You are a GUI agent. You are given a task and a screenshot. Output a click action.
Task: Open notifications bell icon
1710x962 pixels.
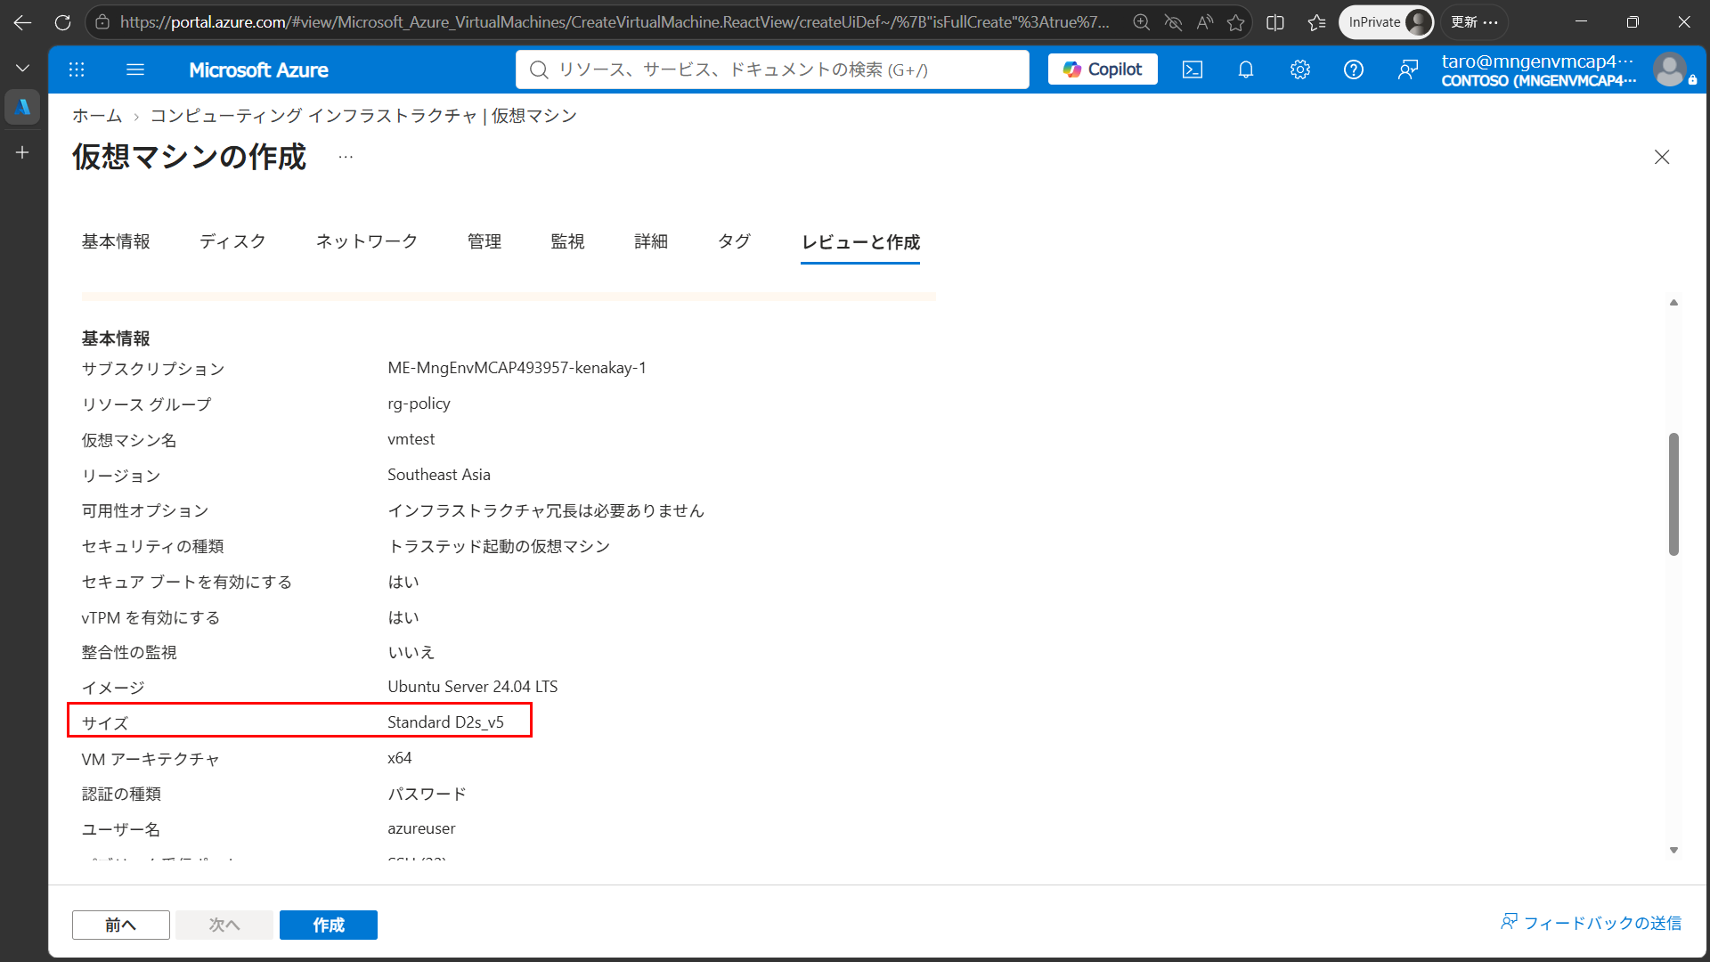(x=1246, y=69)
